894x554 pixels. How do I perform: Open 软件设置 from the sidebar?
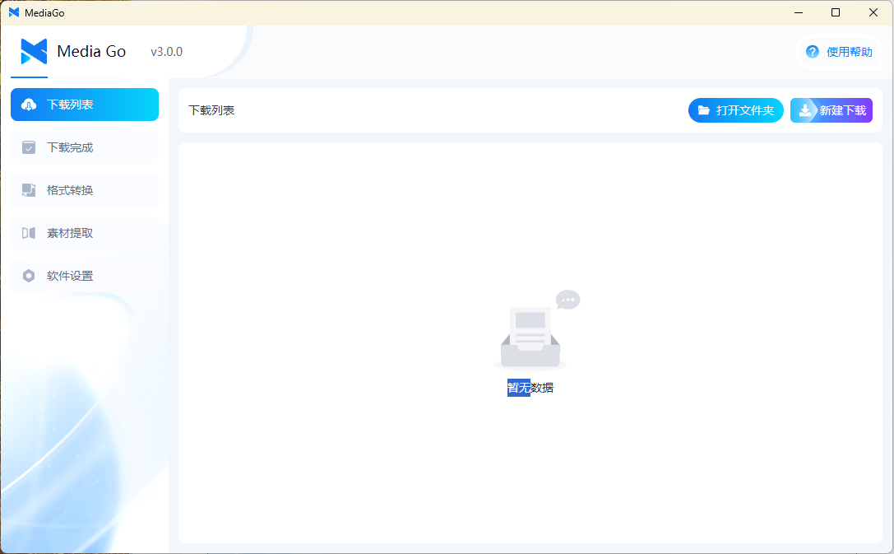pos(70,276)
